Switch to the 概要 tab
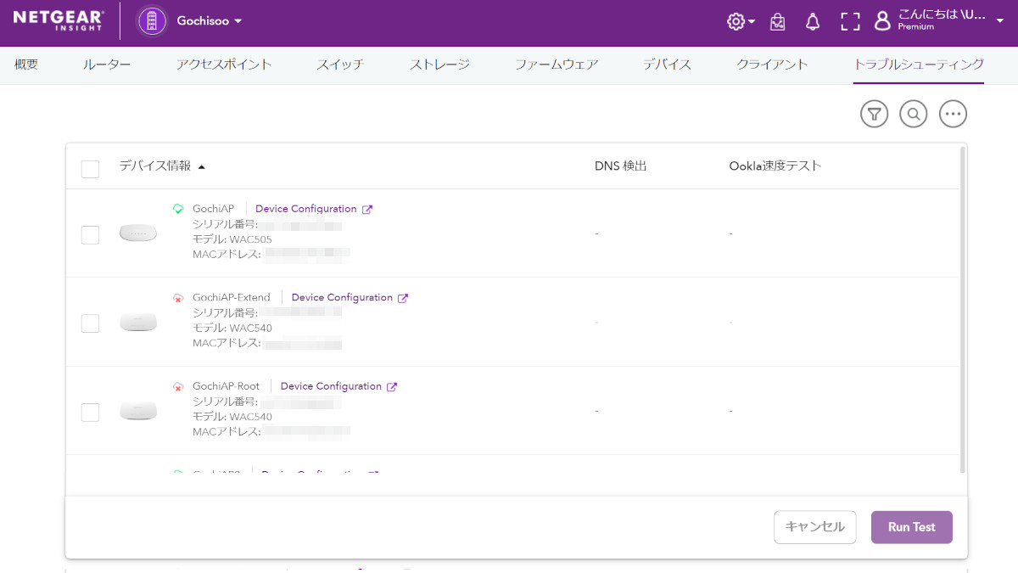 point(26,65)
